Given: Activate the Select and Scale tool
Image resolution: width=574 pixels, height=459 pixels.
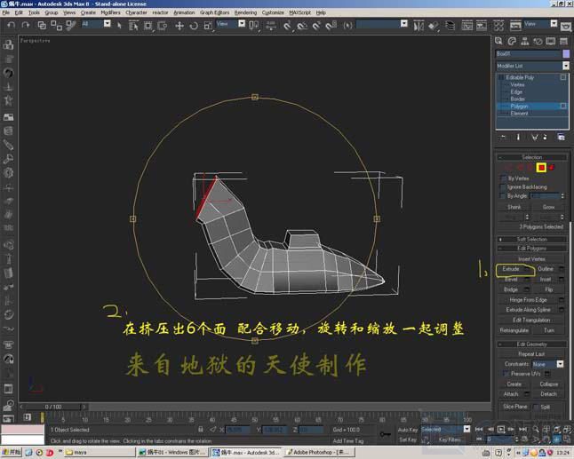Looking at the screenshot, I should click(x=208, y=25).
